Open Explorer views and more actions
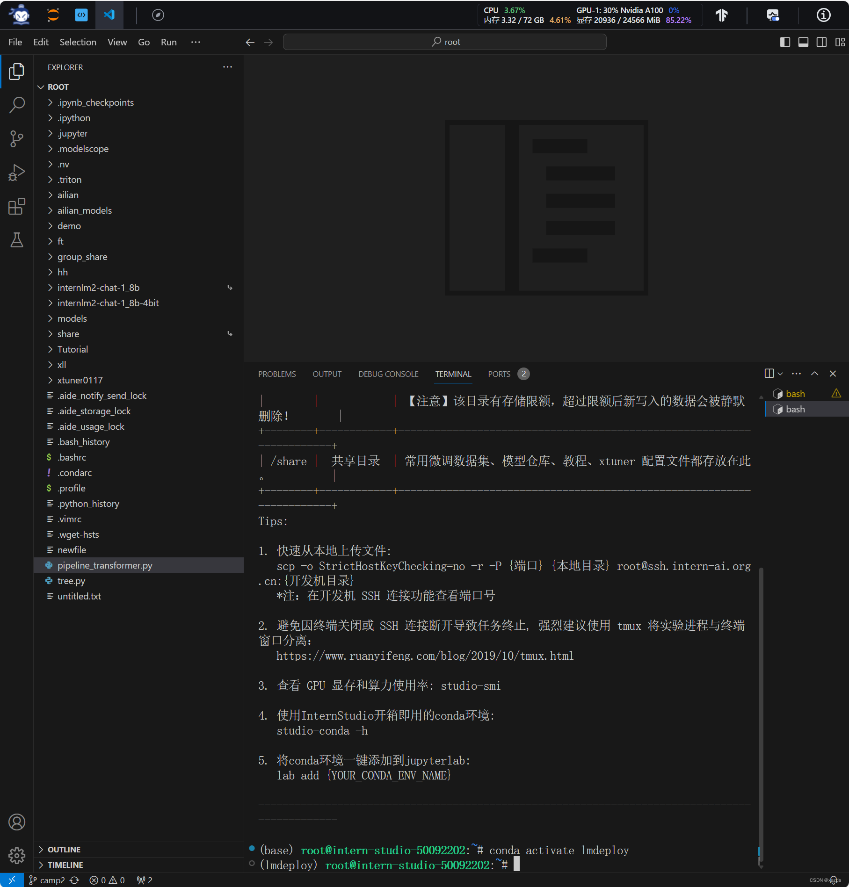 228,67
